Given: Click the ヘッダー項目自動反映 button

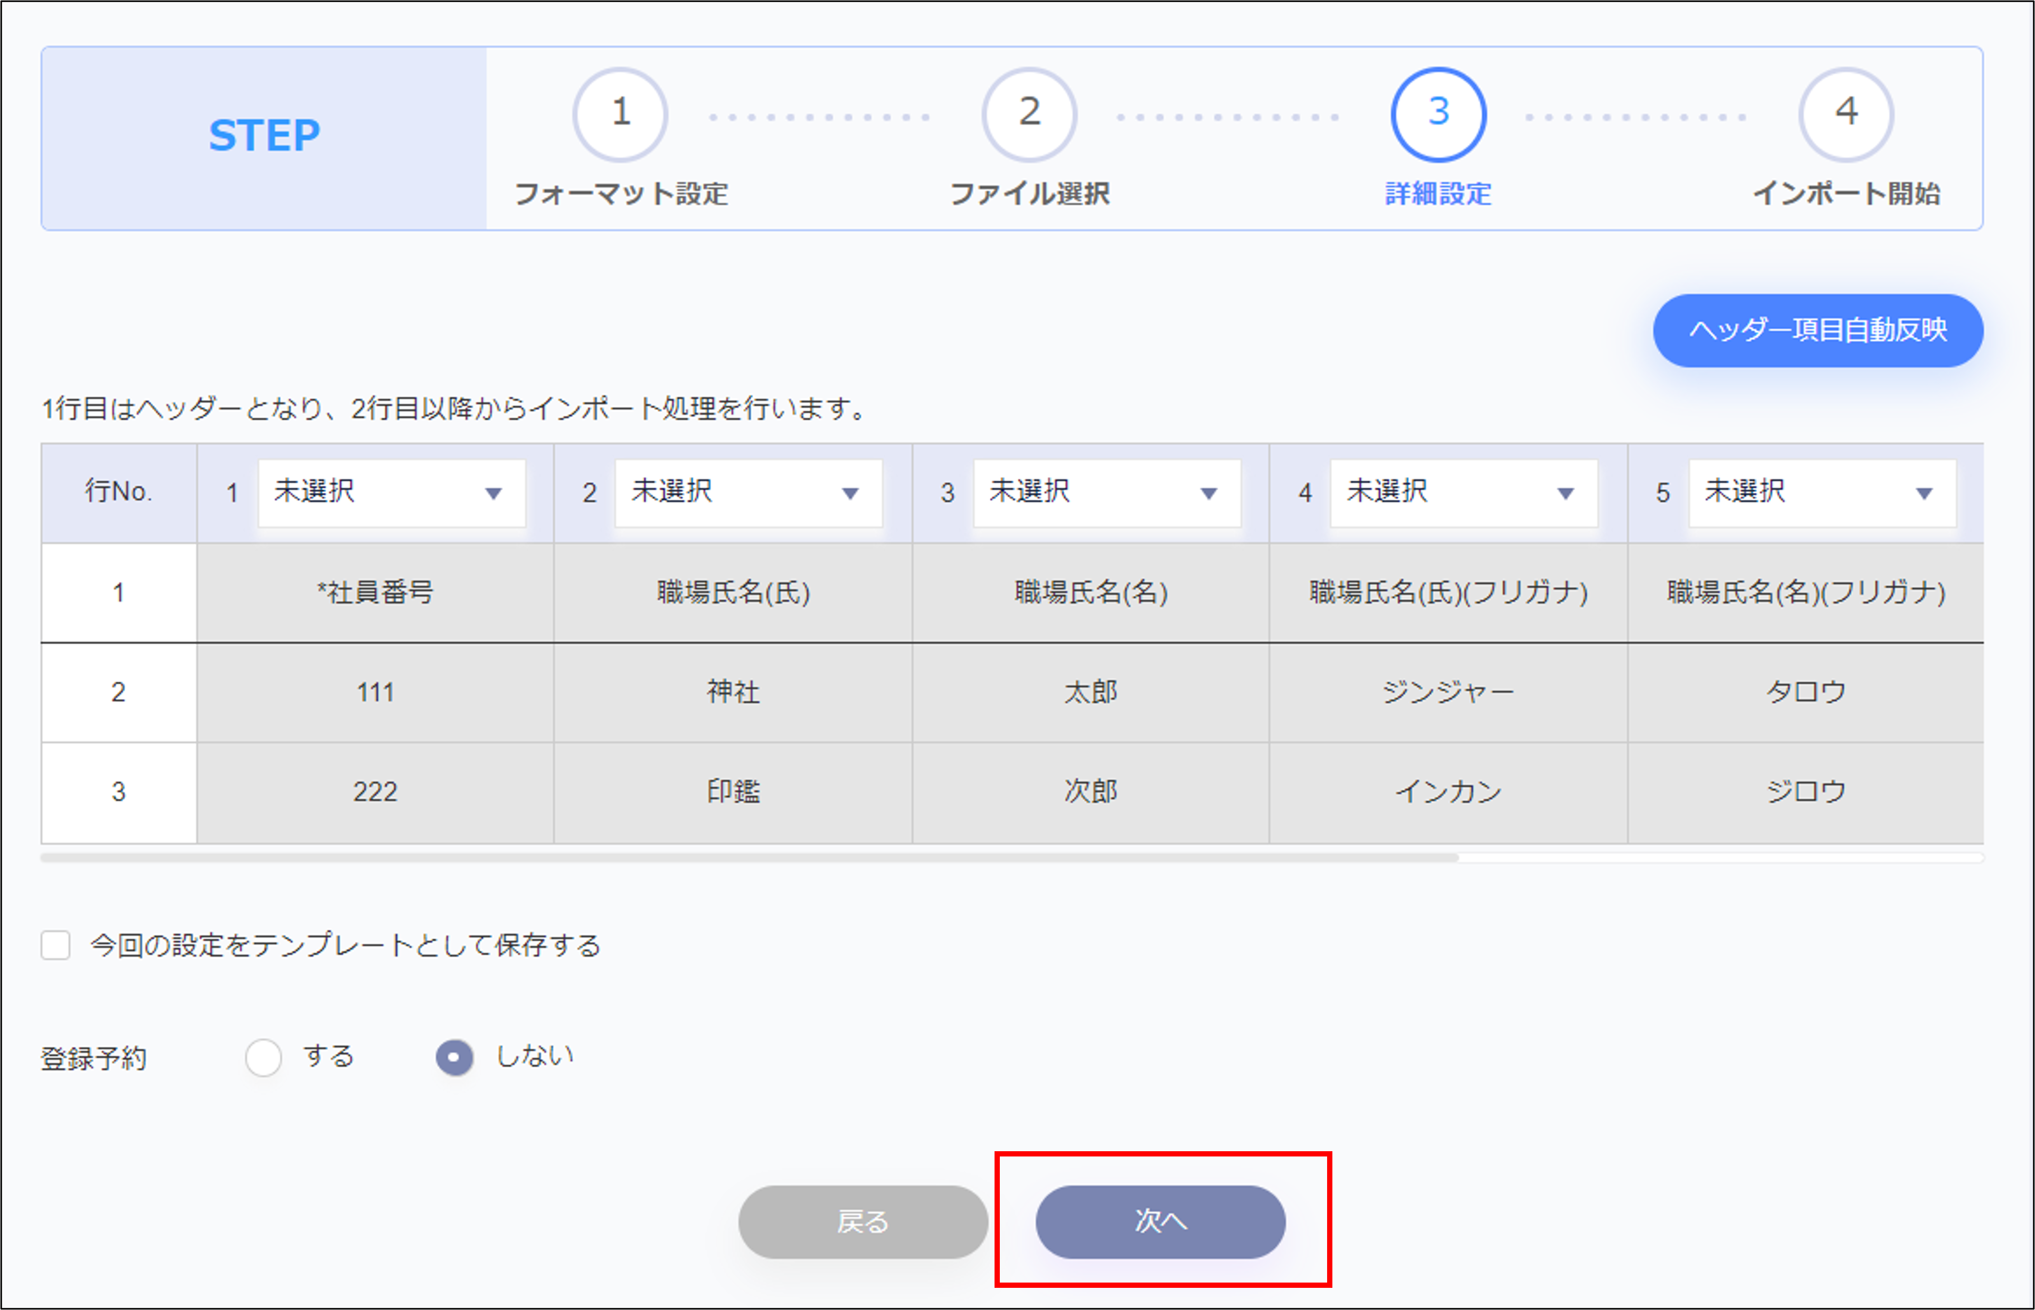Looking at the screenshot, I should pyautogui.click(x=1817, y=331).
